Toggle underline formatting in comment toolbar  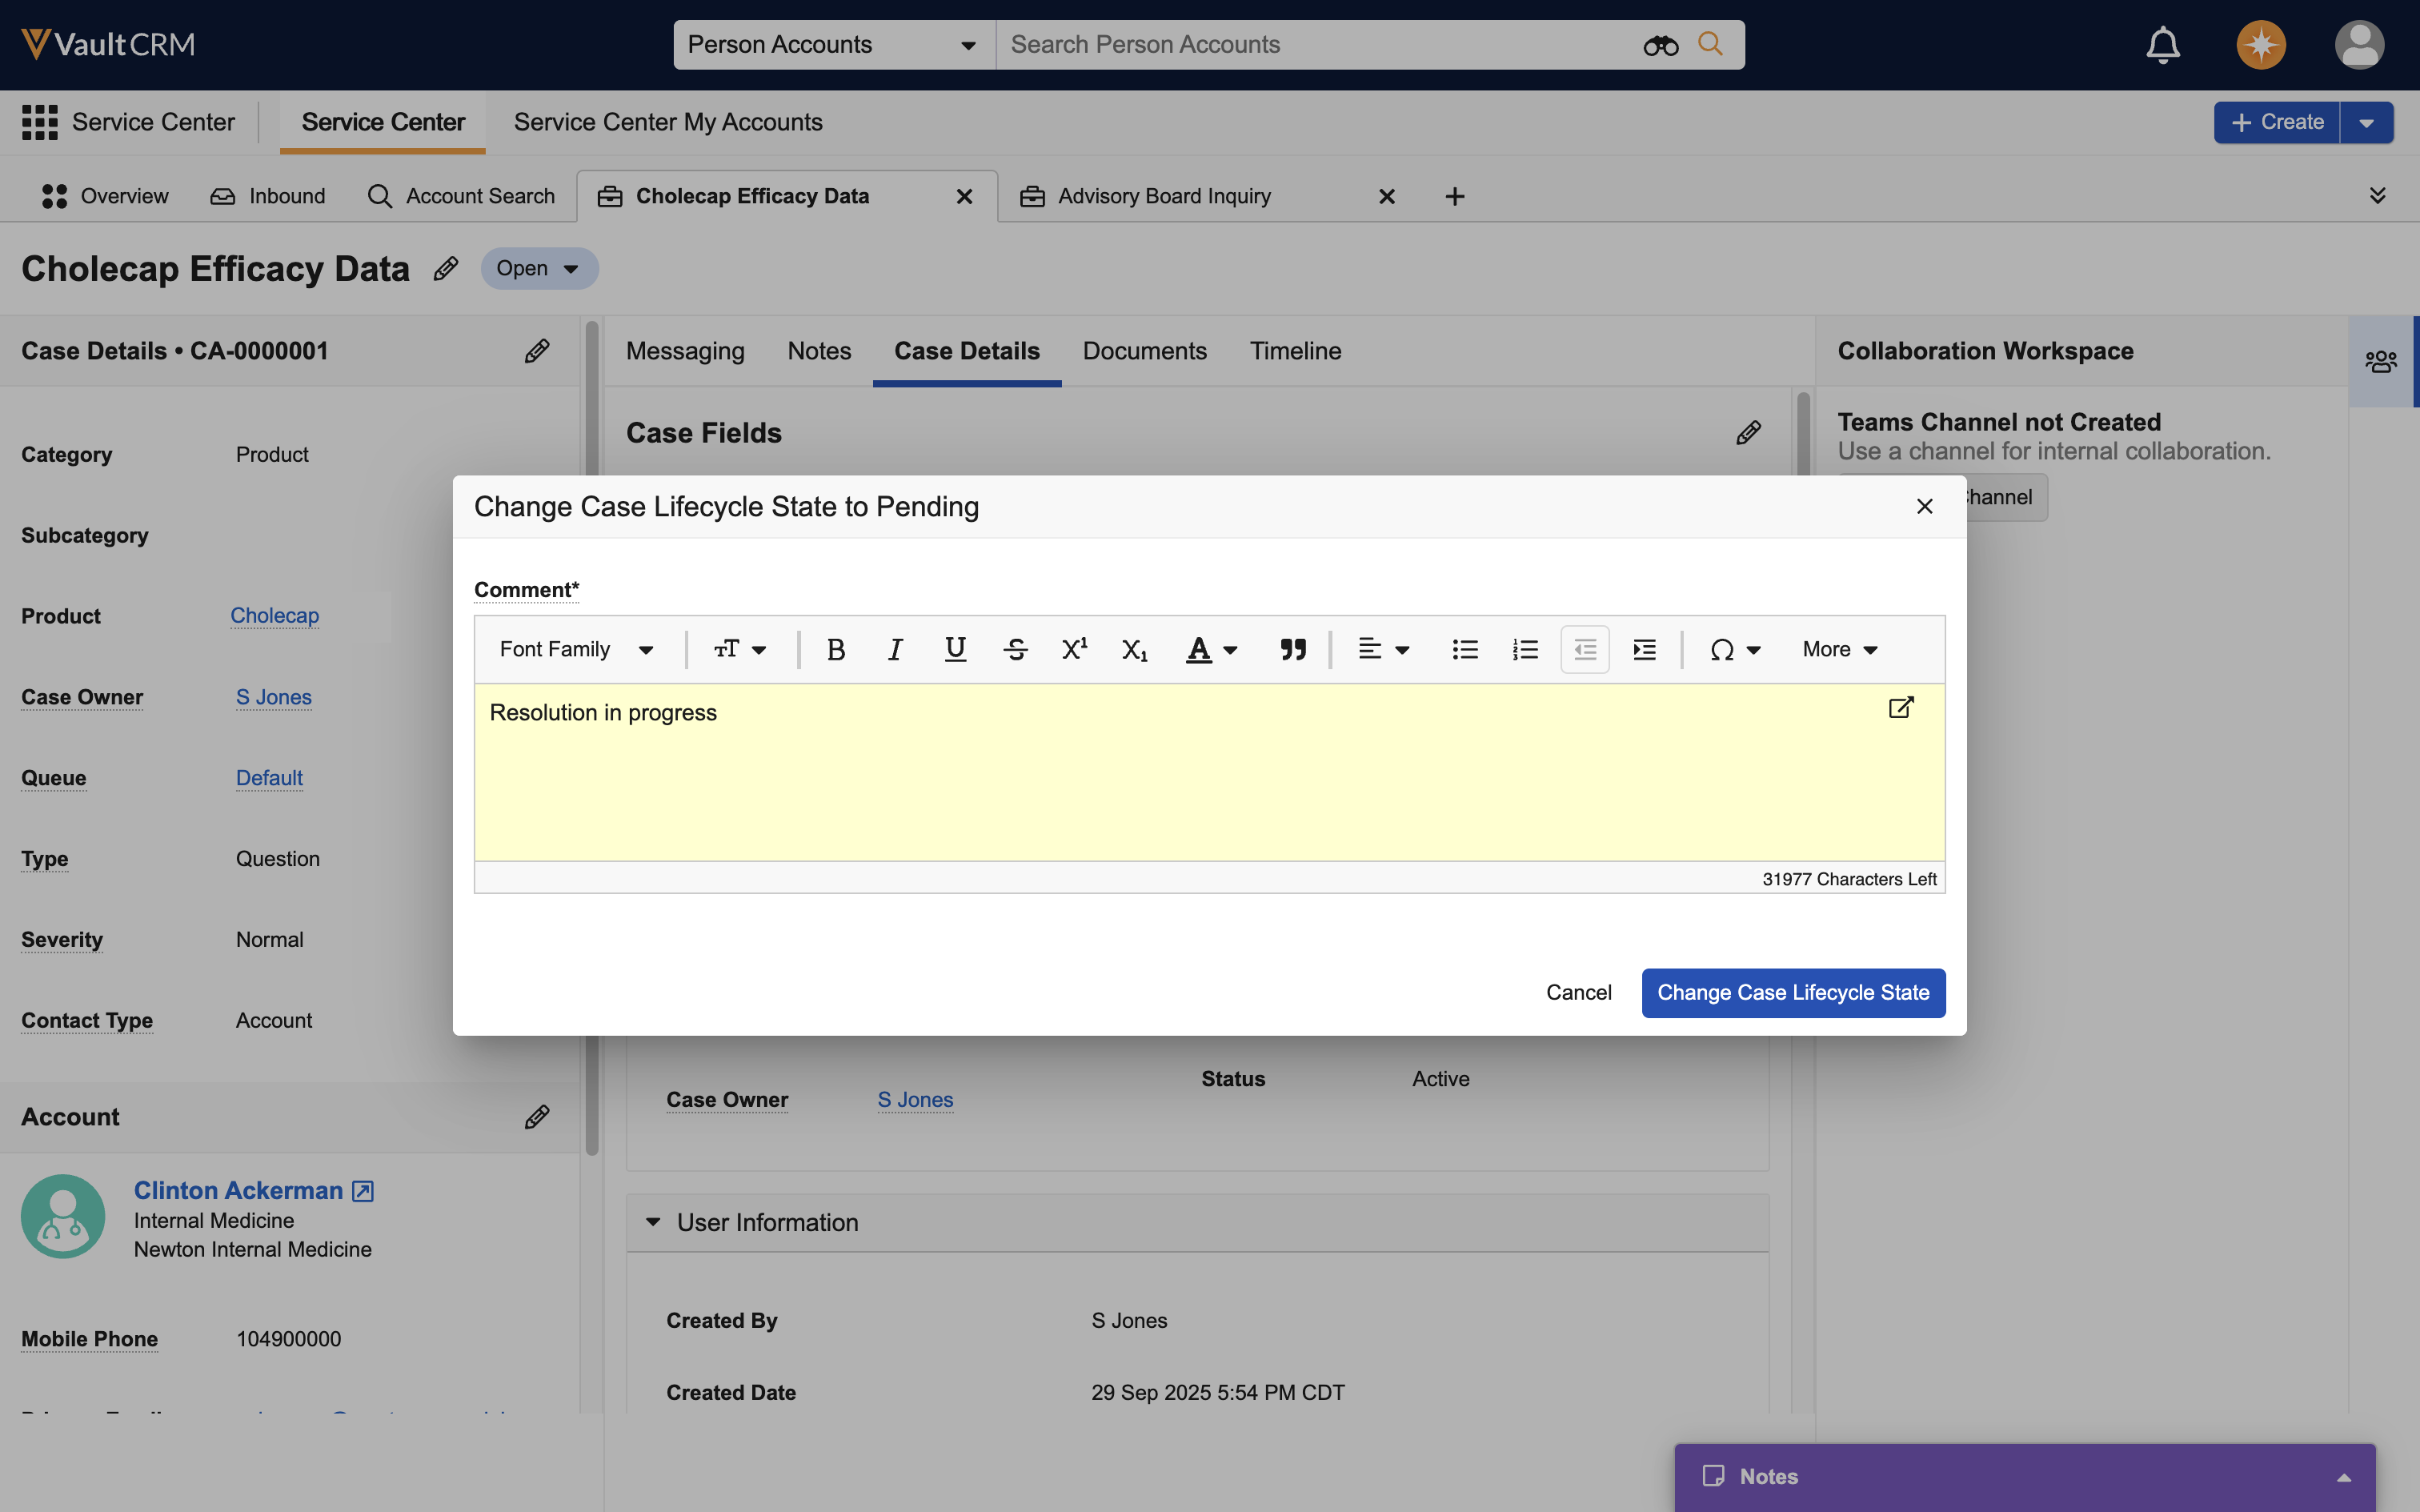pyautogui.click(x=955, y=650)
